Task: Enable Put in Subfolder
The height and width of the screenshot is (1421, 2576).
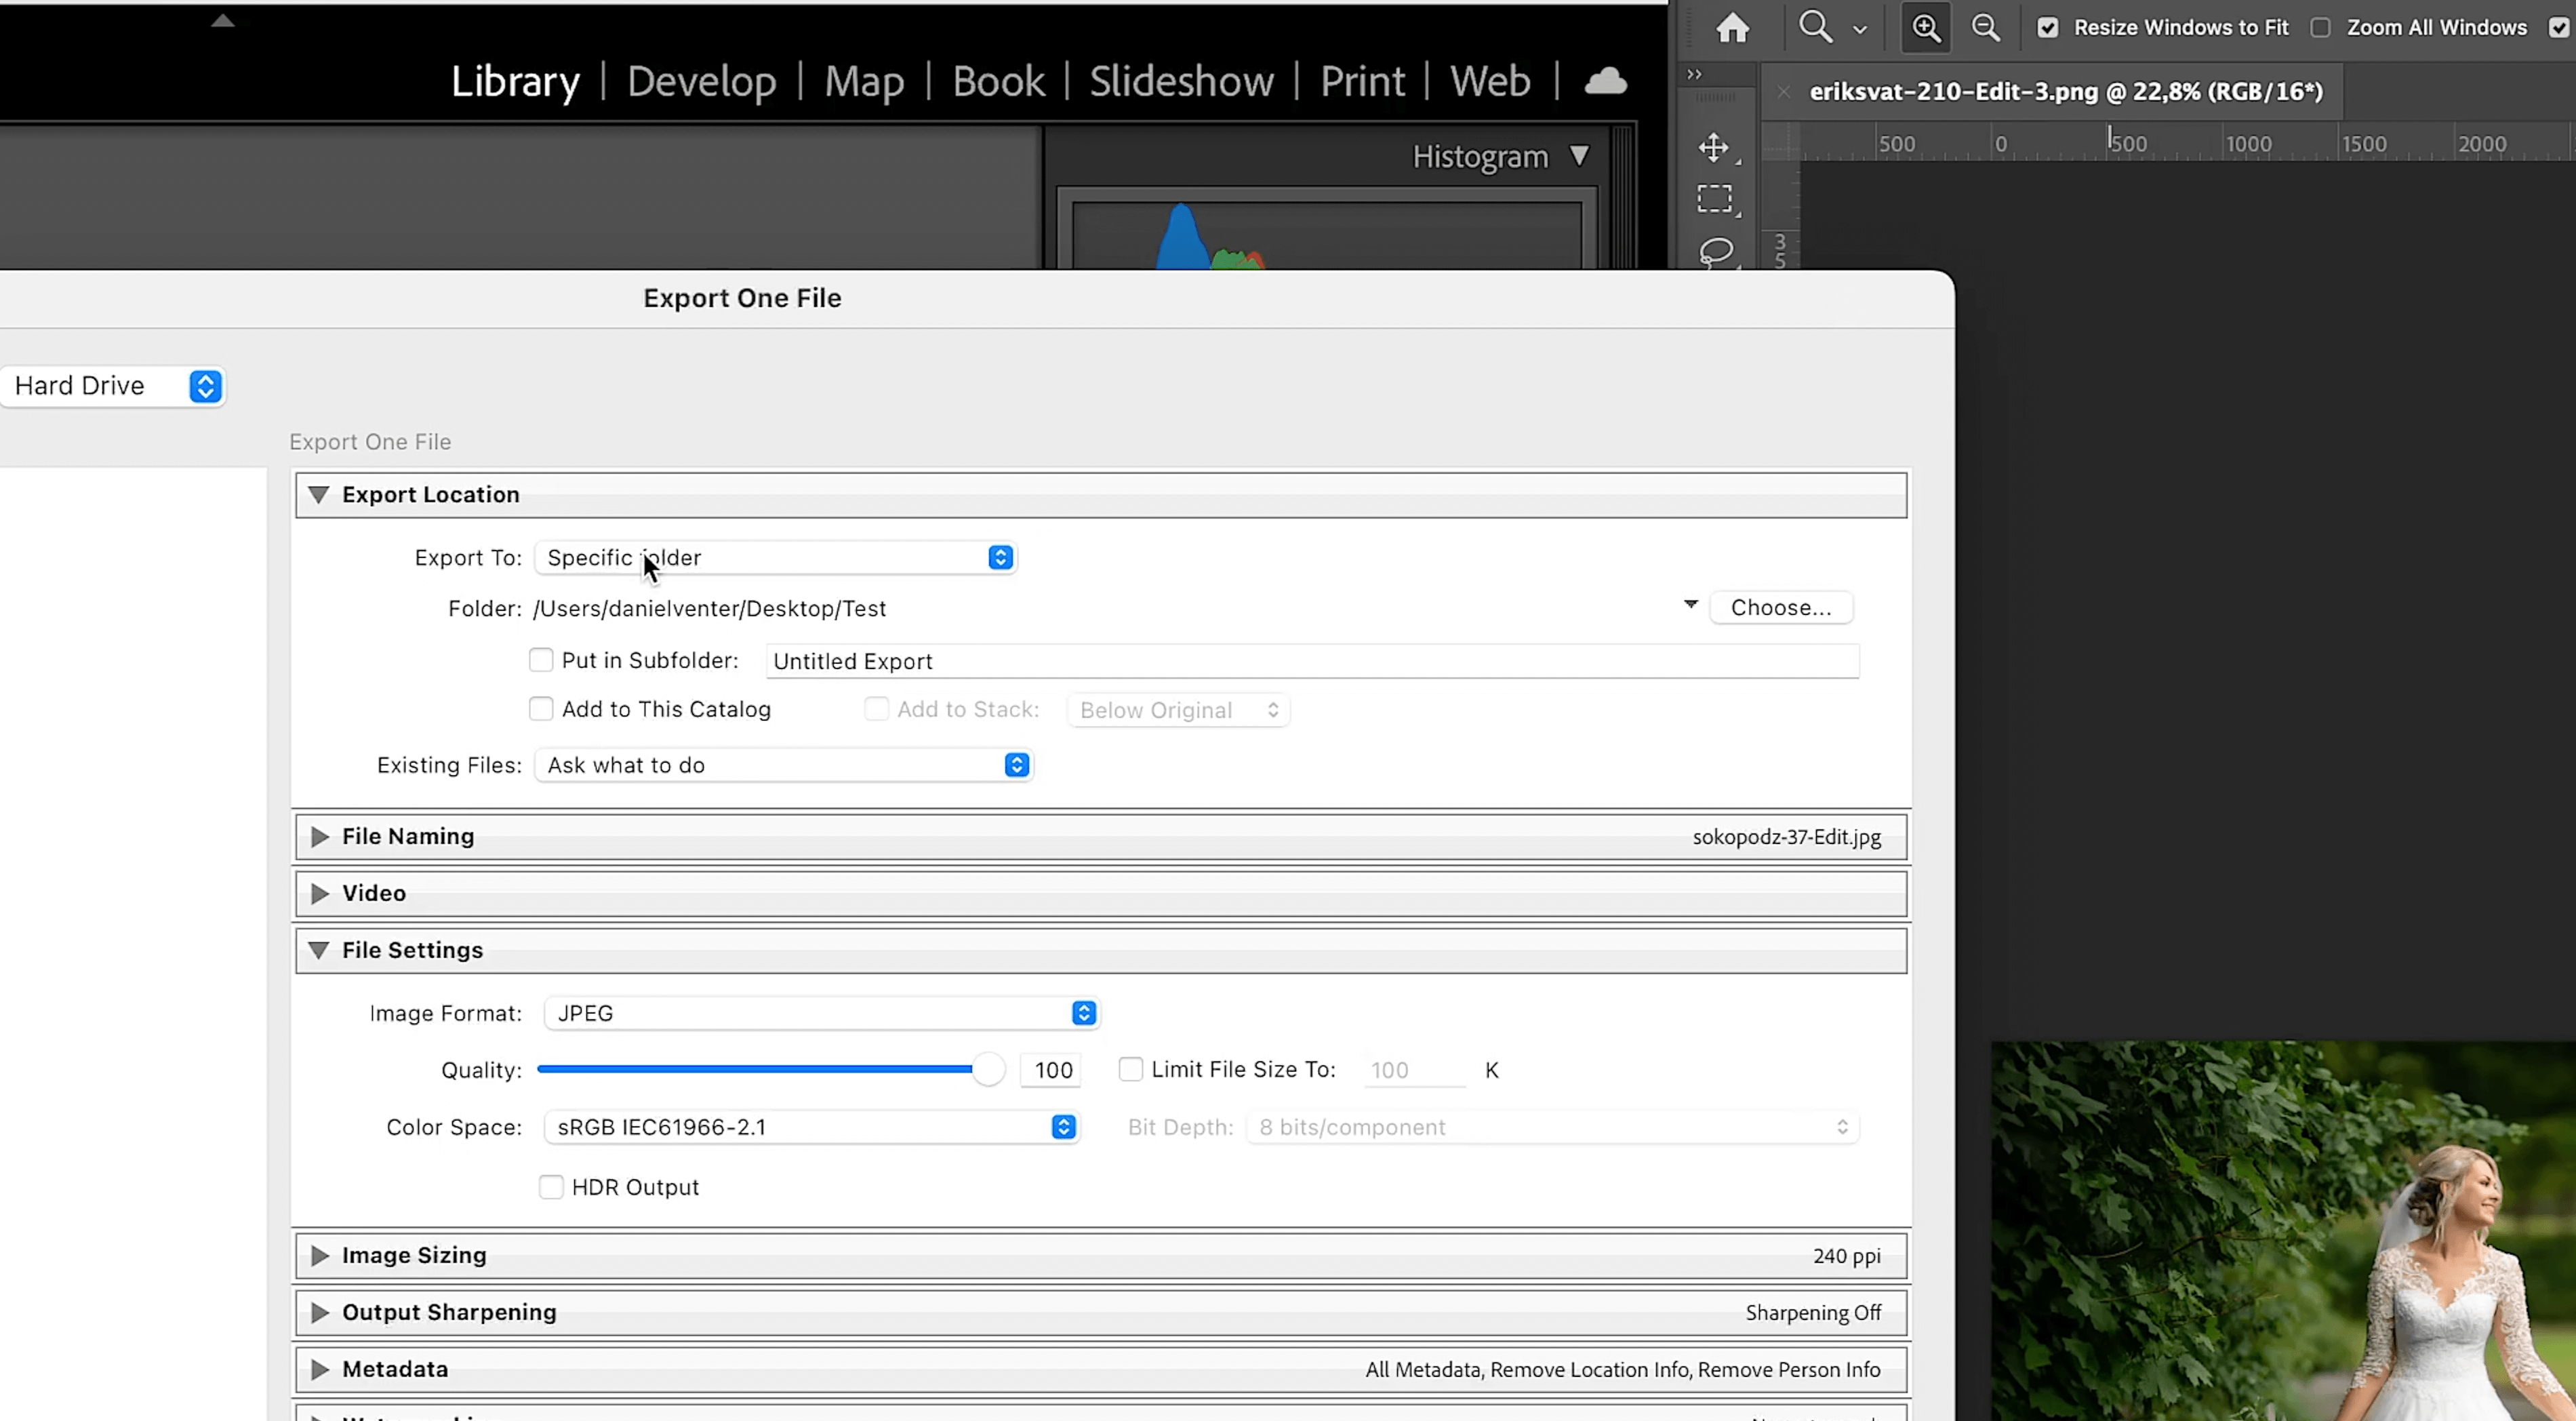Action: [541, 660]
